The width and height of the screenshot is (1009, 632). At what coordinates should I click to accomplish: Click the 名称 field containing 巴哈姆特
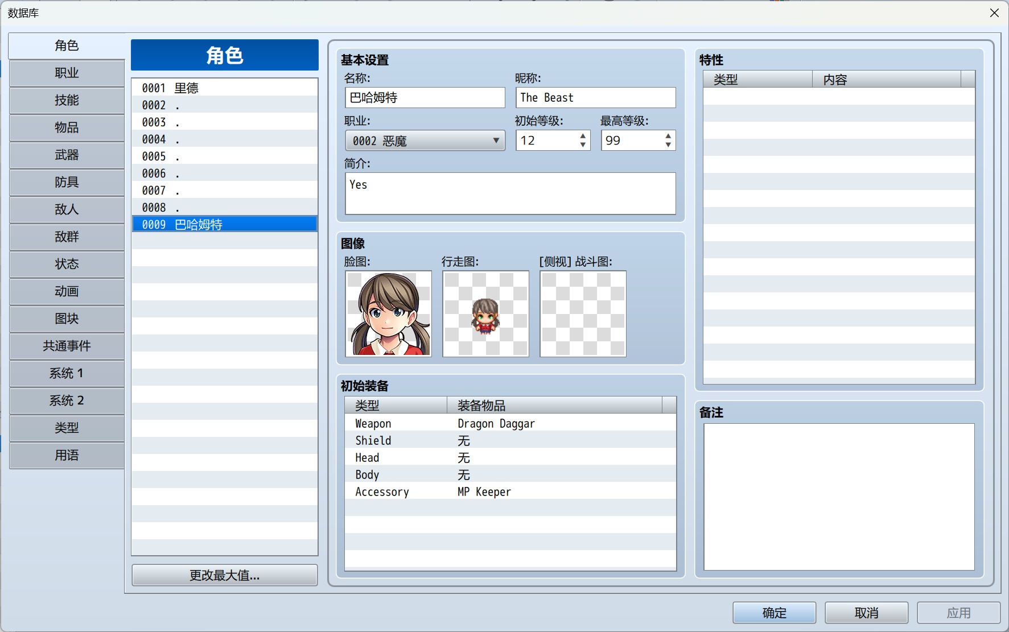pos(425,97)
